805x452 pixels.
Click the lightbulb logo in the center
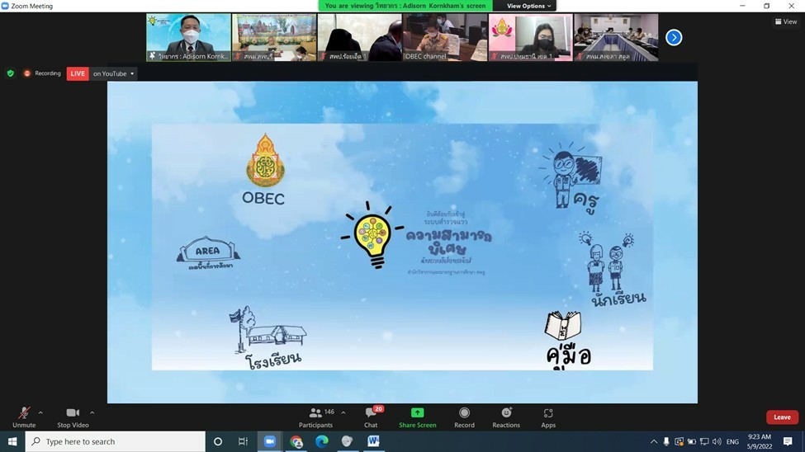[x=373, y=236]
